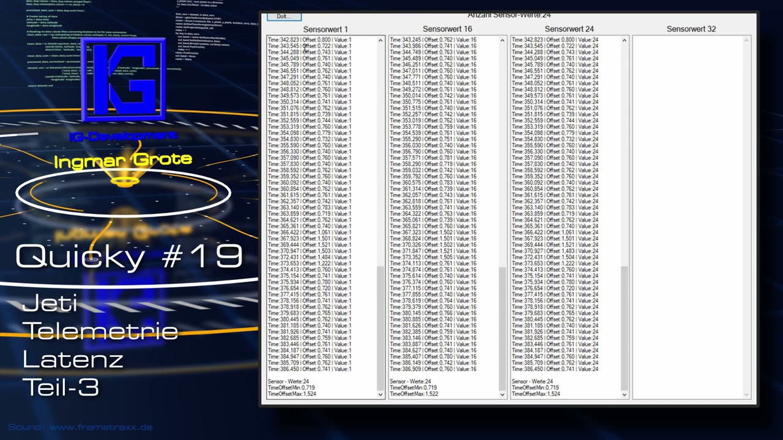This screenshot has width=783, height=440.
Task: Select row Time:350,014 Offset:0,742 Value:16
Action: coord(433,96)
